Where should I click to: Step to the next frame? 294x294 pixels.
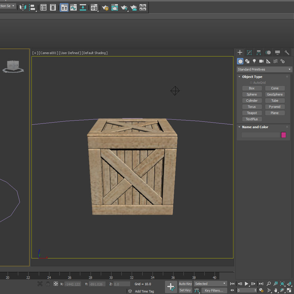click(253, 284)
